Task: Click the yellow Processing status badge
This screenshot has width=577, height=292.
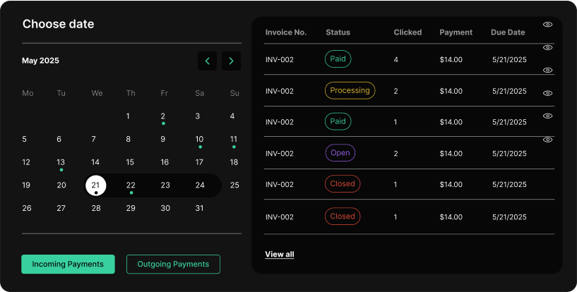Action: pyautogui.click(x=350, y=90)
